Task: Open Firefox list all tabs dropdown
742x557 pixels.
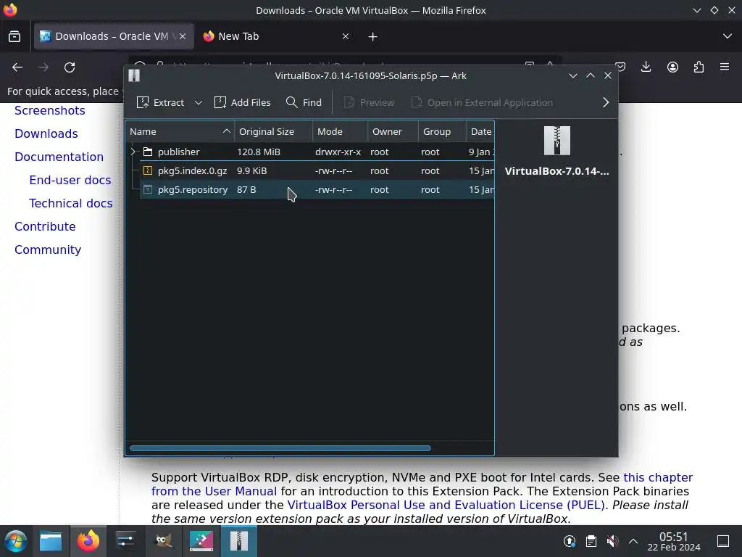Action: point(728,36)
